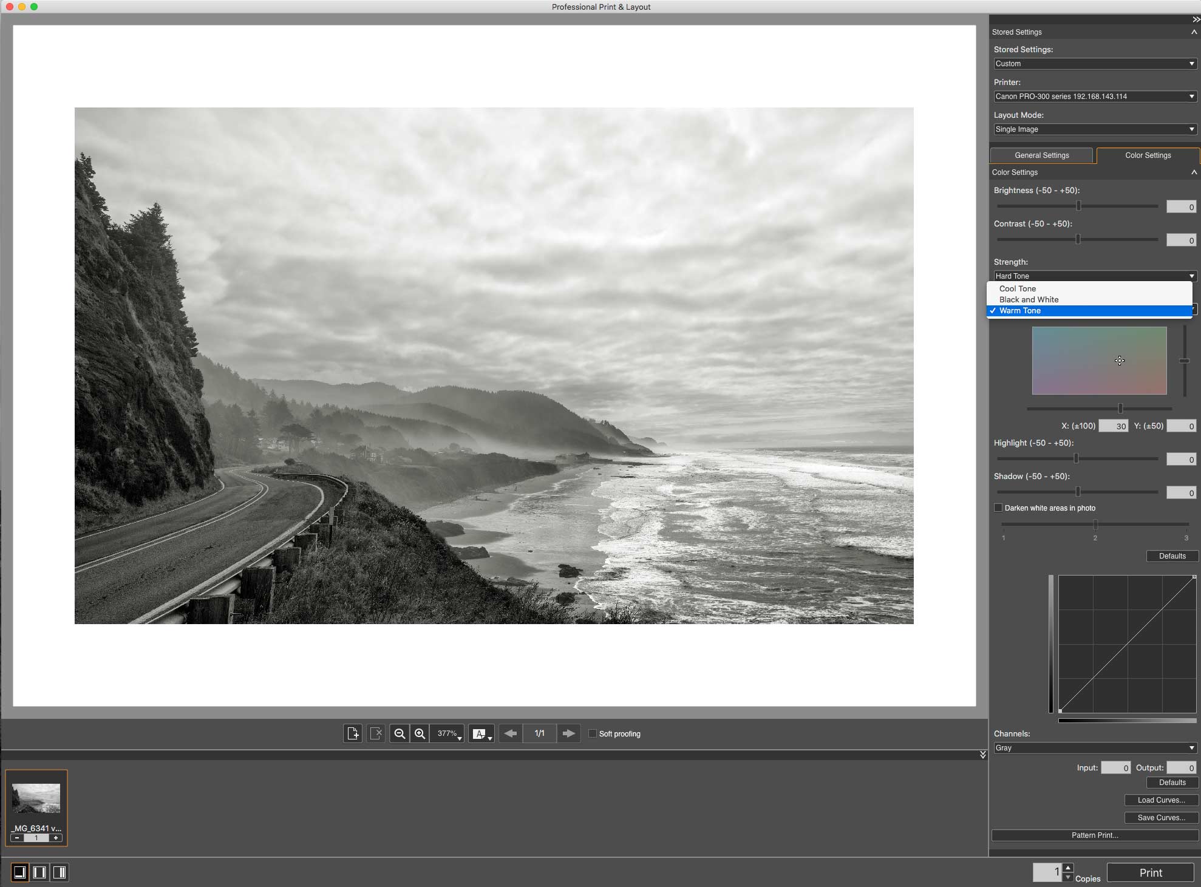The image size is (1201, 887).
Task: Click Save Curves button
Action: click(x=1161, y=818)
